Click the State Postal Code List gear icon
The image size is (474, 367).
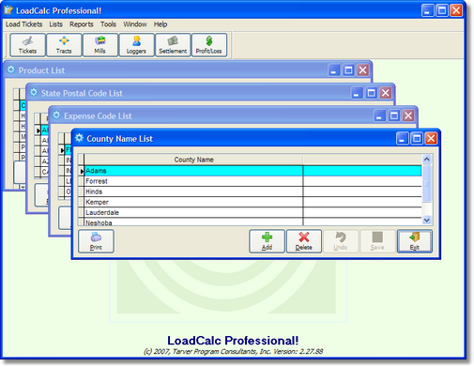pyautogui.click(x=34, y=92)
